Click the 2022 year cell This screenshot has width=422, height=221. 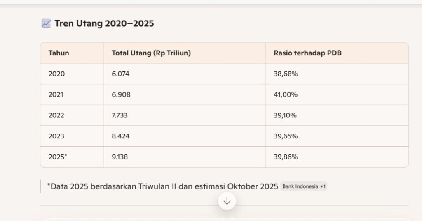56,115
